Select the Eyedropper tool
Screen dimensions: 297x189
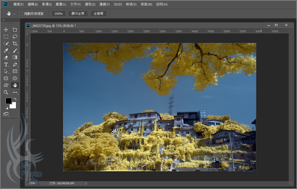point(6,51)
